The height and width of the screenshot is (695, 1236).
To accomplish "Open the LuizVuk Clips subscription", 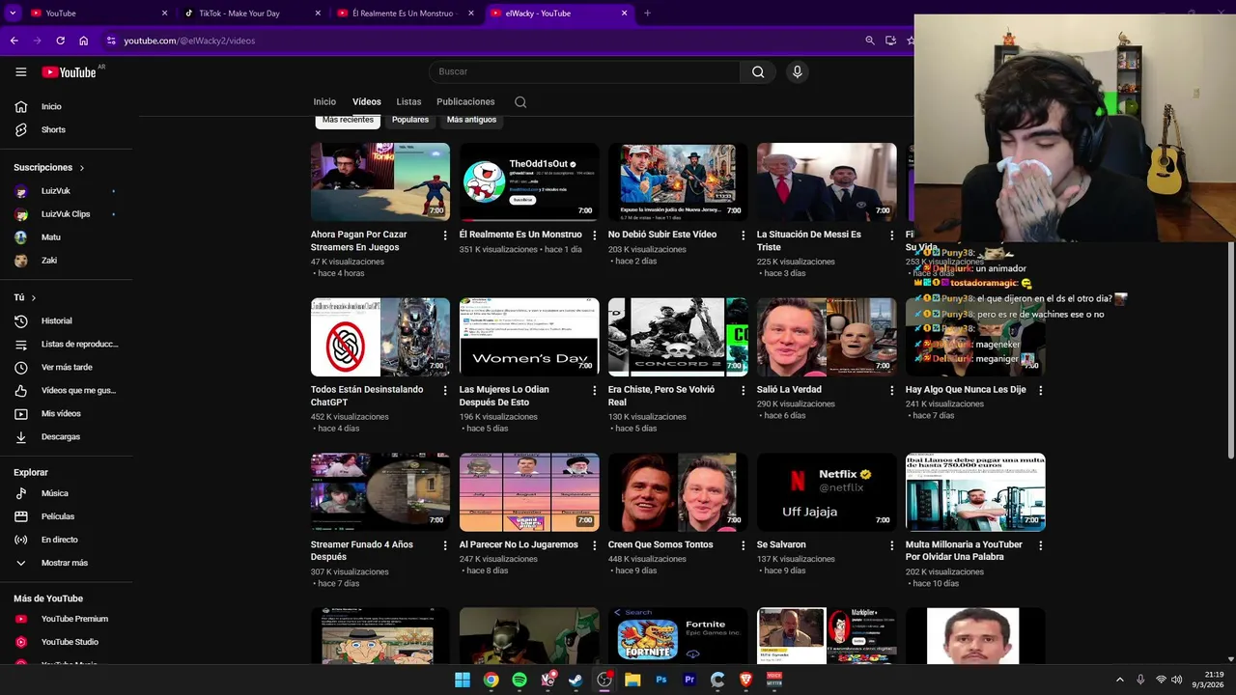I will point(67,214).
